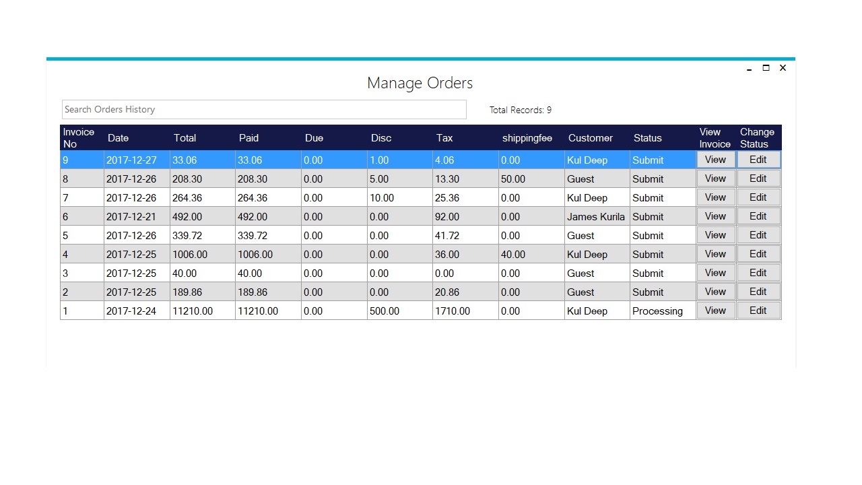The image size is (862, 485).
Task: View invoice number 4
Action: [x=715, y=254]
